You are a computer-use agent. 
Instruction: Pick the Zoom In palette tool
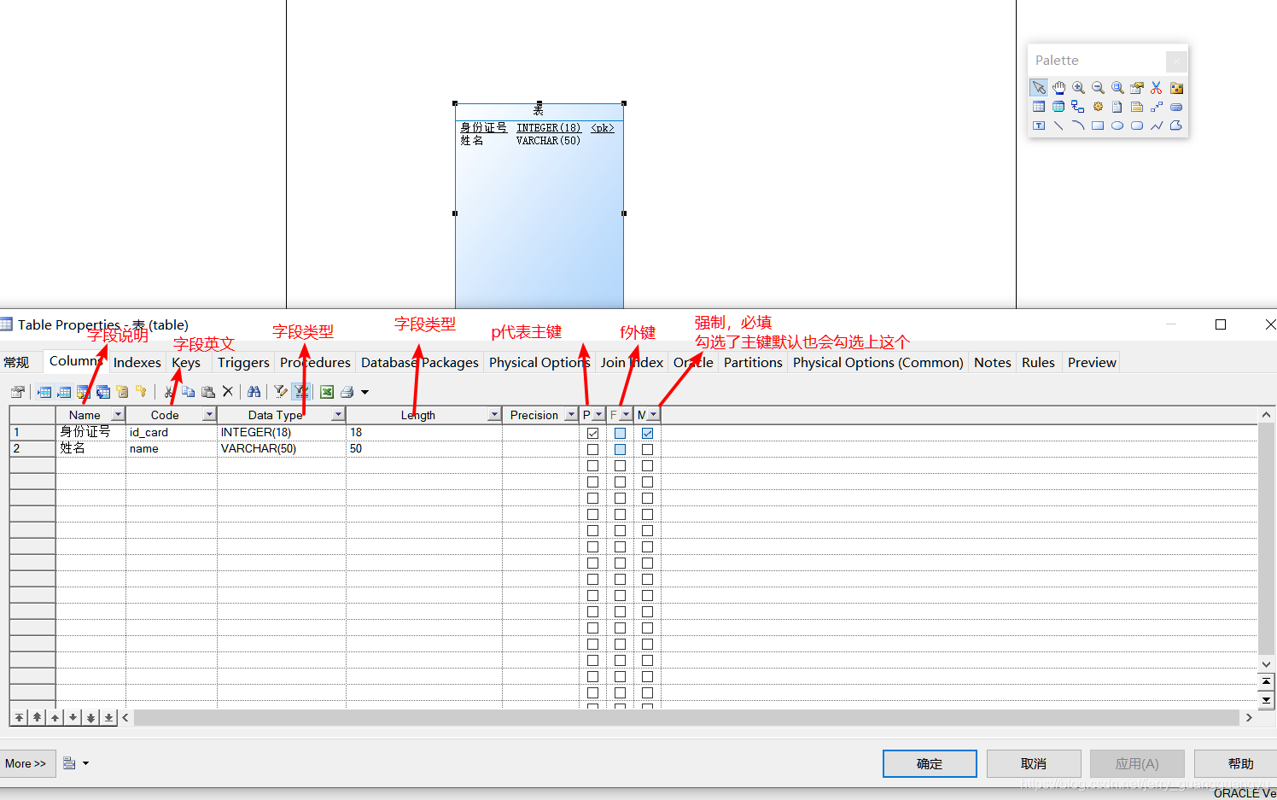[x=1078, y=87]
